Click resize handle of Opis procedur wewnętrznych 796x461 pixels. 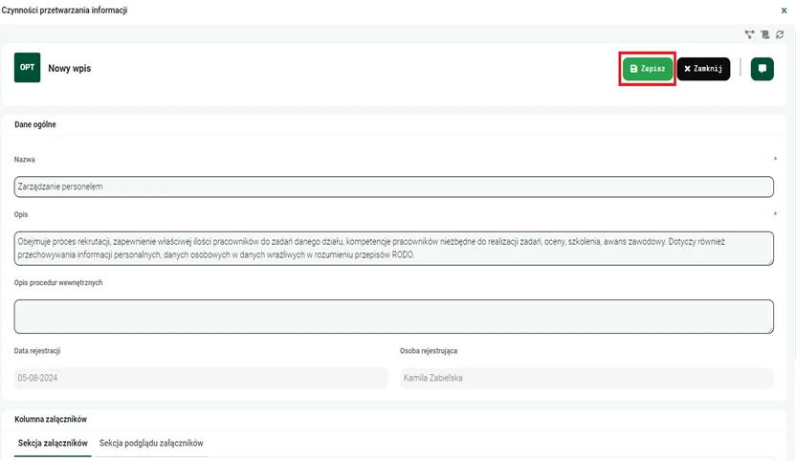pyautogui.click(x=769, y=329)
